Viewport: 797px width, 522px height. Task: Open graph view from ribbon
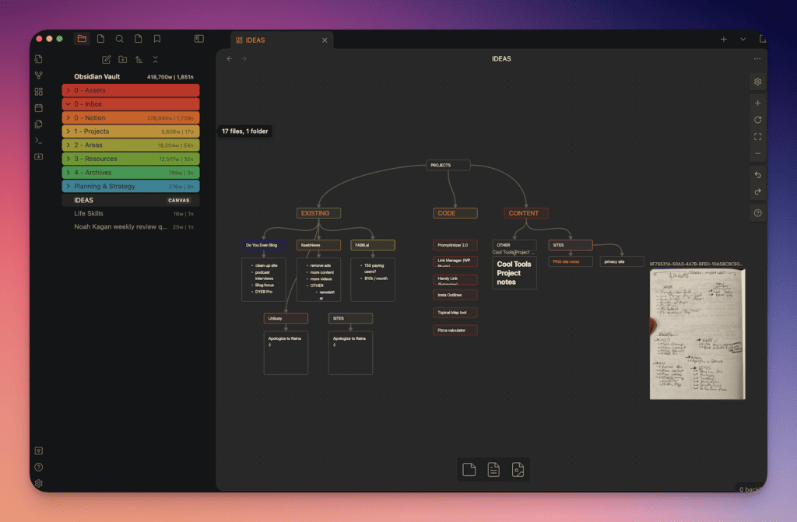point(39,75)
